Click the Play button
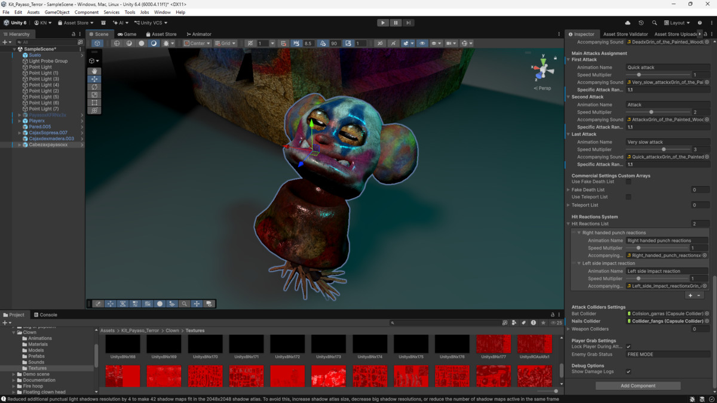717x403 pixels. (x=383, y=23)
